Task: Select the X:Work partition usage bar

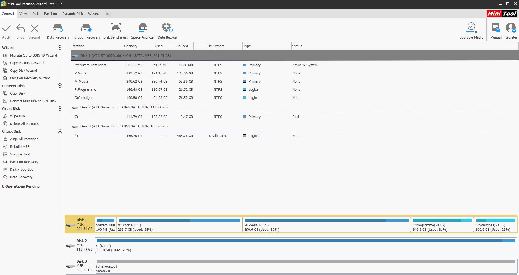Action: [179, 220]
